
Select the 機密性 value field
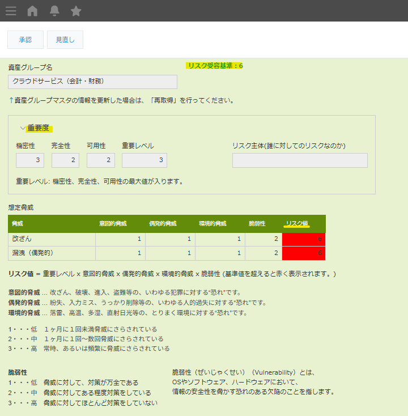tap(30, 160)
